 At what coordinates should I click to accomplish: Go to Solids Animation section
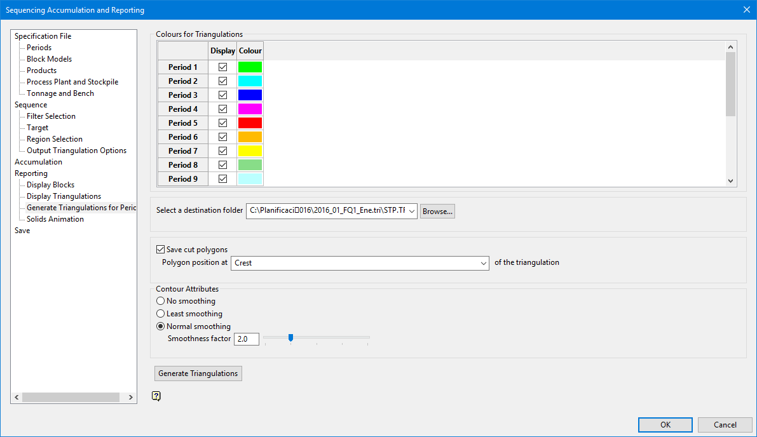[x=55, y=219]
